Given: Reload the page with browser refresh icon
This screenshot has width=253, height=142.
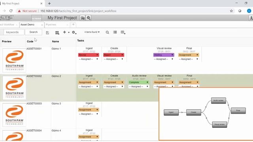Looking at the screenshot, I should click(x=11, y=11).
